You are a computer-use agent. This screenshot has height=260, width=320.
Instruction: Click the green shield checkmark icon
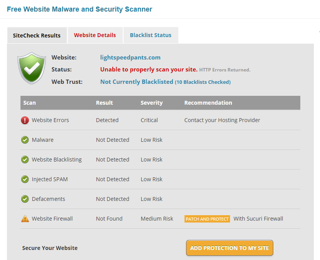pos(32,68)
